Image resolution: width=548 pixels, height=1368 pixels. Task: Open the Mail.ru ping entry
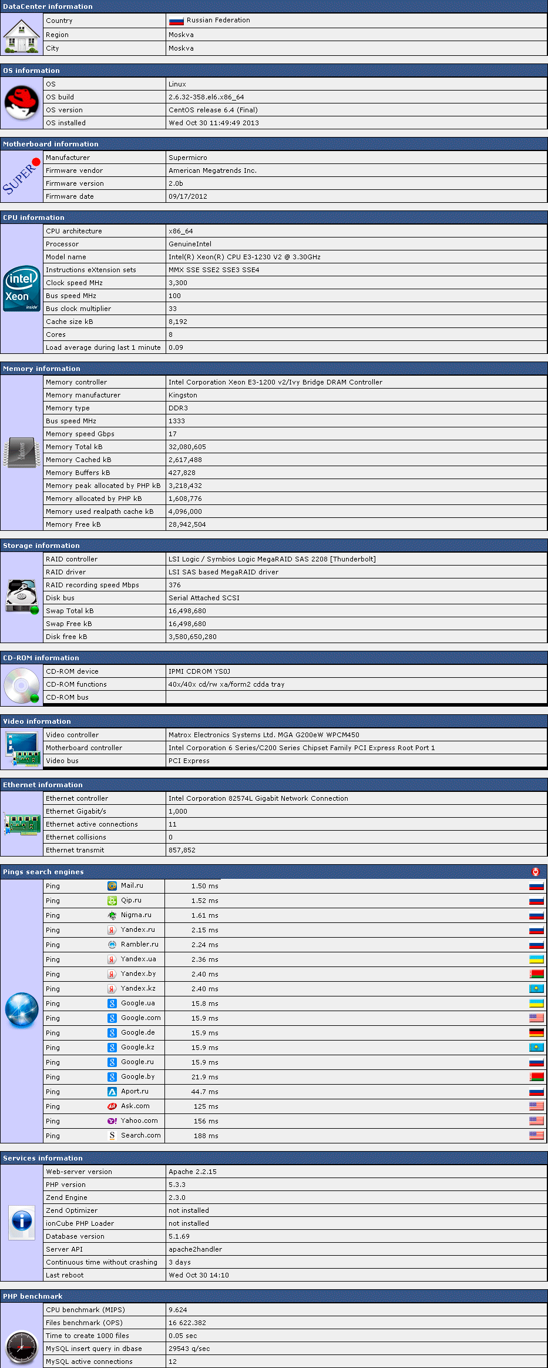(x=132, y=885)
